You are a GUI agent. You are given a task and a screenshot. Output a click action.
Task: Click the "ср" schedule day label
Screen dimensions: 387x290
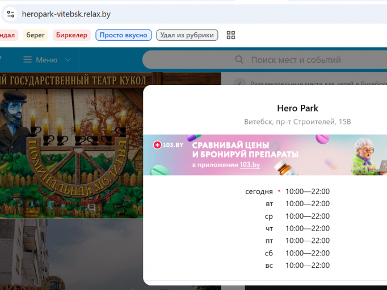click(x=269, y=216)
